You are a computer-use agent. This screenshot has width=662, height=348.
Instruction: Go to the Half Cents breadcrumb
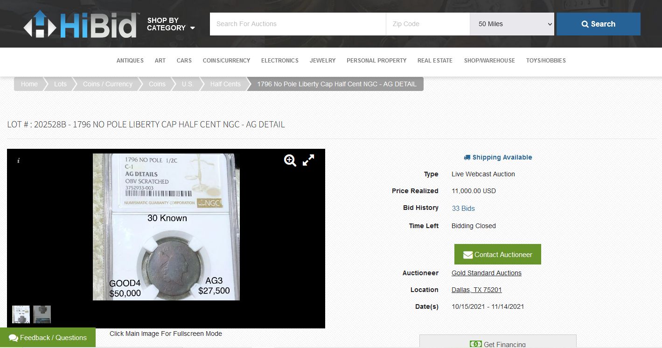[x=225, y=84]
